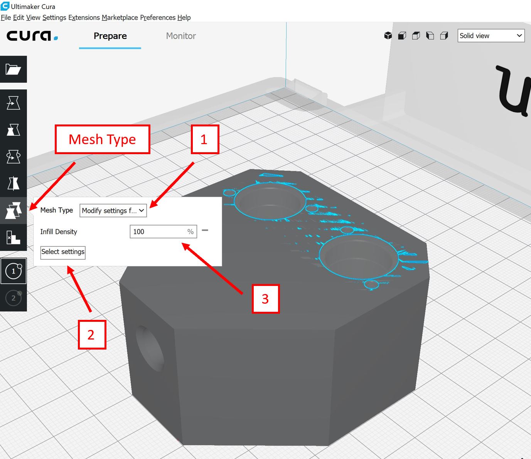This screenshot has height=459, width=531.
Task: Remove Infill Density setting with minus button
Action: click(205, 230)
